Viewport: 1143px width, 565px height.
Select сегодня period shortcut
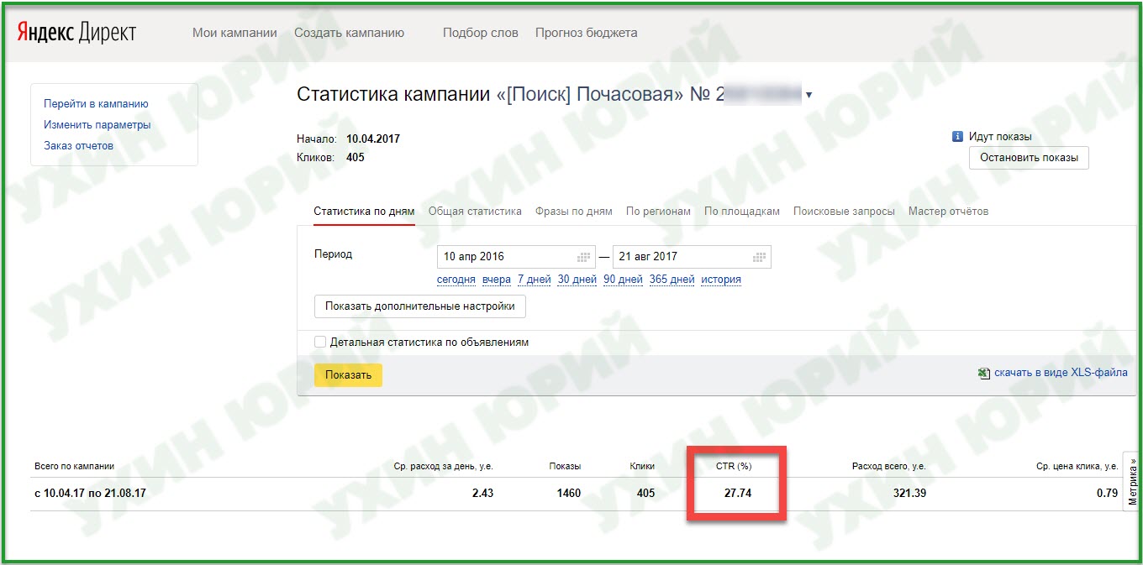point(456,280)
